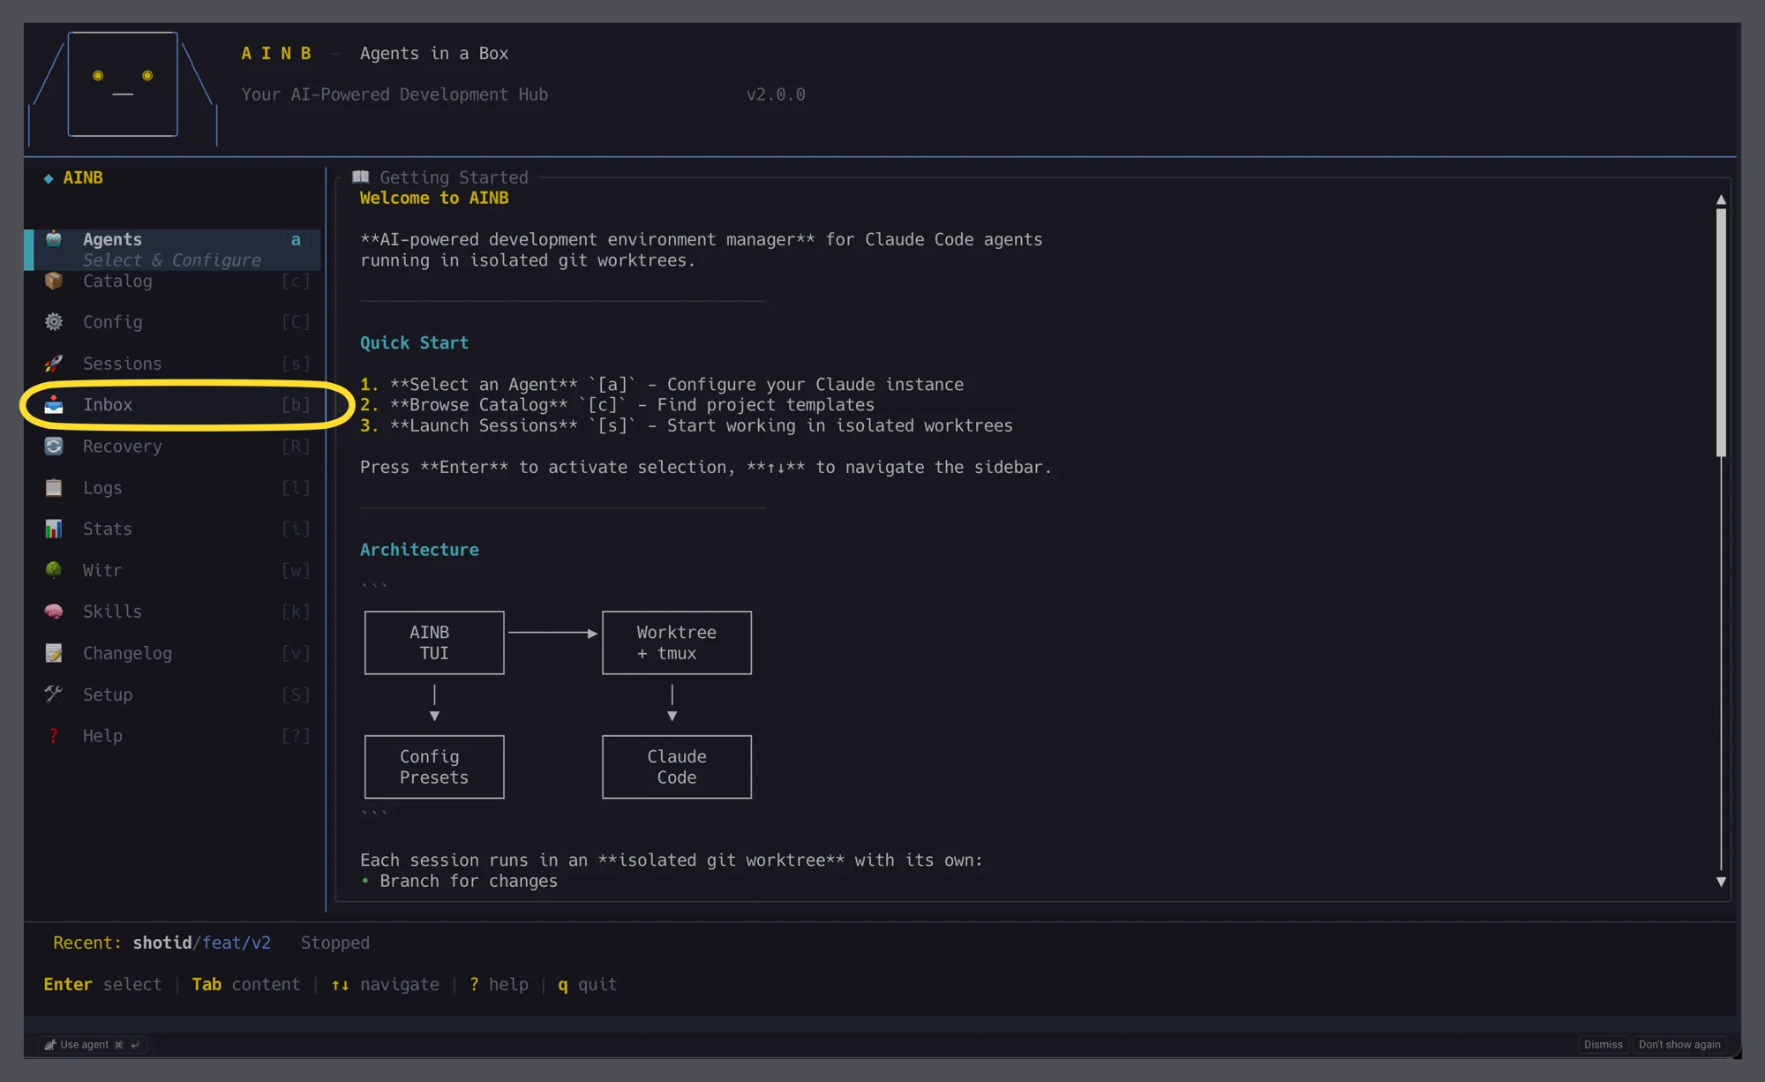The height and width of the screenshot is (1082, 1765).
Task: Select the Recovery refresh-arrows icon
Action: click(x=54, y=447)
